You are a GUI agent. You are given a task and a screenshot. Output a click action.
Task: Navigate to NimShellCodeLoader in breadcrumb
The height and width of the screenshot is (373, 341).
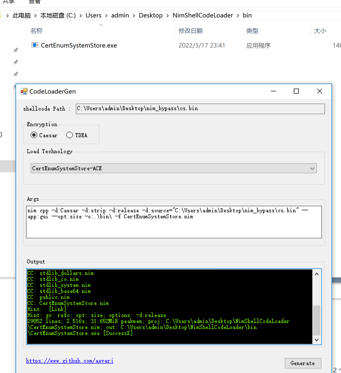pyautogui.click(x=203, y=16)
